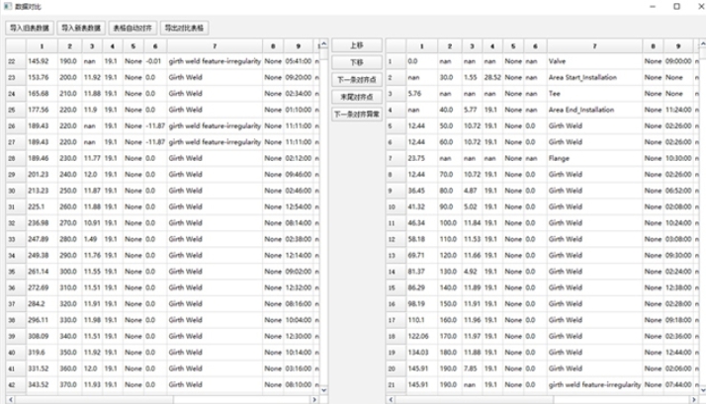Viewport: 706px width, 404px height.
Task: Click the Area Start_Installation cell
Action: tap(591, 77)
